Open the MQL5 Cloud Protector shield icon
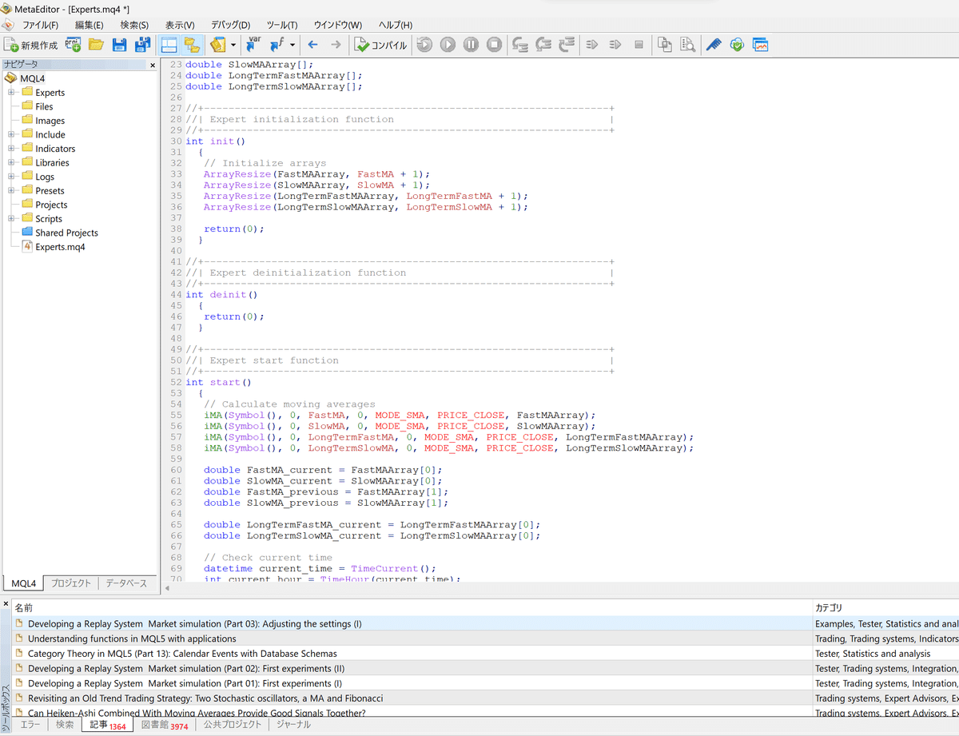 (737, 45)
